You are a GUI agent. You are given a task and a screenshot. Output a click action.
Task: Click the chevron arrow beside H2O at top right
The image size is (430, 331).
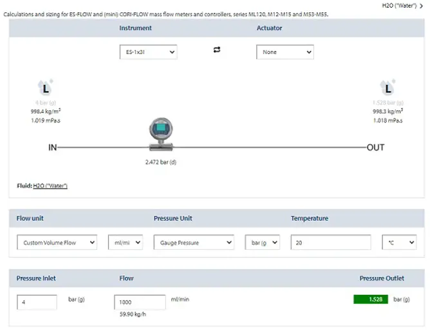pos(421,6)
